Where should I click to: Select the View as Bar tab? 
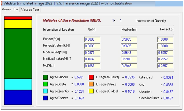[x=10, y=10]
